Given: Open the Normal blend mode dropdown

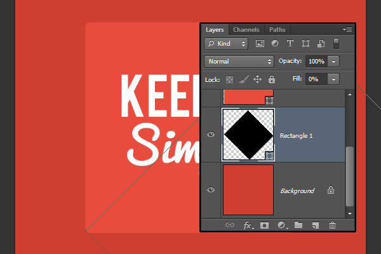Looking at the screenshot, I should pos(239,62).
